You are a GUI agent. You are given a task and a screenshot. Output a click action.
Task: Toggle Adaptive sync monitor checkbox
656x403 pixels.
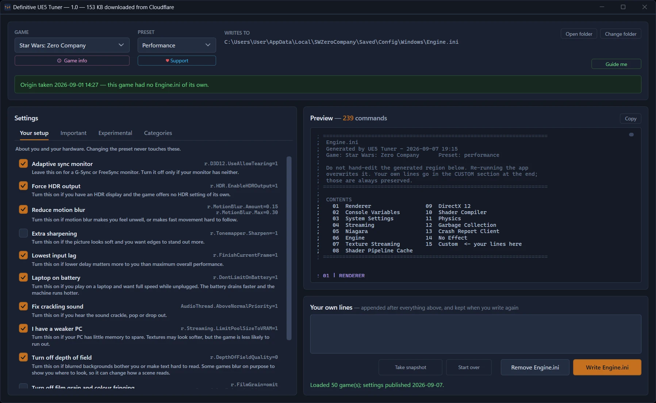[x=23, y=163]
